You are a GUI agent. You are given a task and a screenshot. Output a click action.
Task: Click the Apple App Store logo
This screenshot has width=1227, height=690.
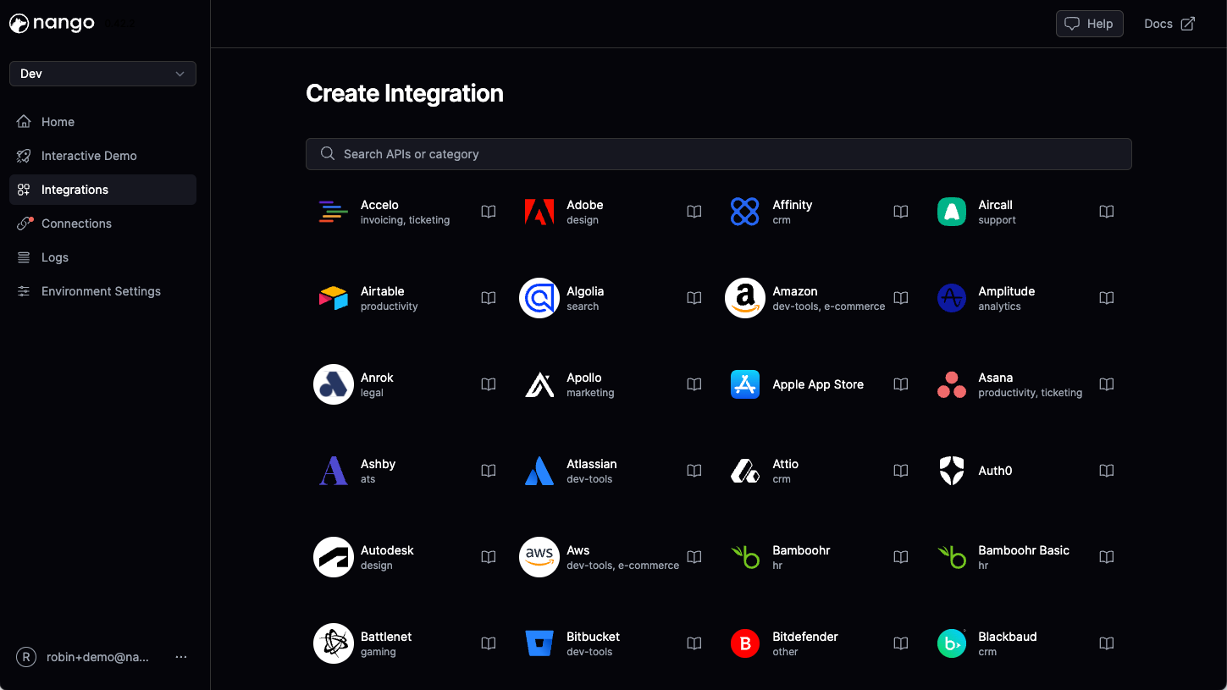coord(745,384)
